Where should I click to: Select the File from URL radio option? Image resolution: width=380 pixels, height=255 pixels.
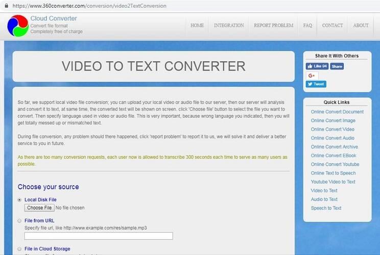click(x=20, y=221)
